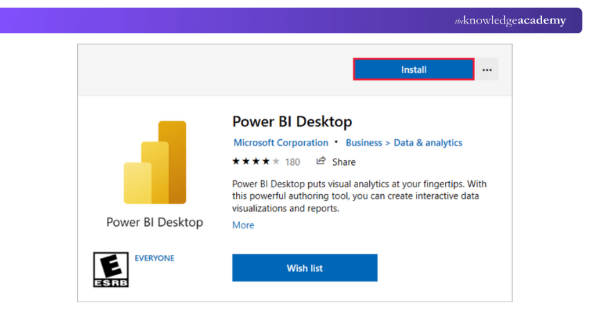Open the four-star rating reviews
Image resolution: width=590 pixels, height=312 pixels.
[256, 162]
